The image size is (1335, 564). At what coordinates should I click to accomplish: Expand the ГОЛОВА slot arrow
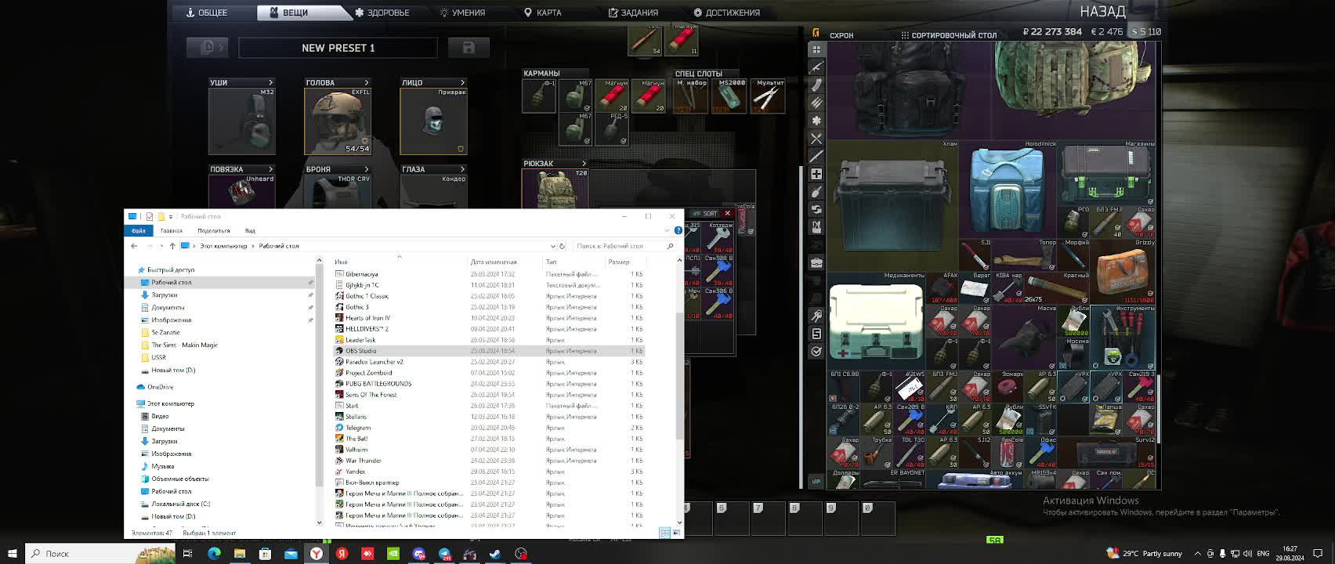pos(367,82)
